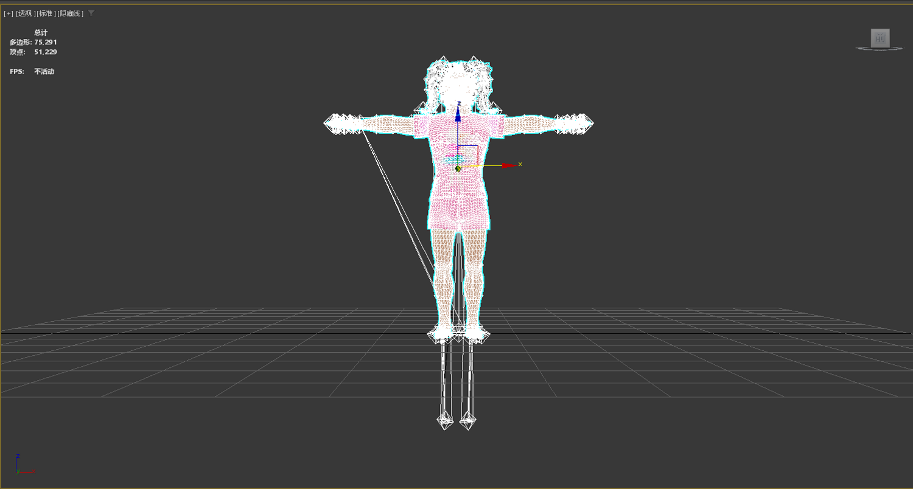The height and width of the screenshot is (489, 913).
Task: Click the gizmo's XZ plane square handle
Action: point(467,154)
